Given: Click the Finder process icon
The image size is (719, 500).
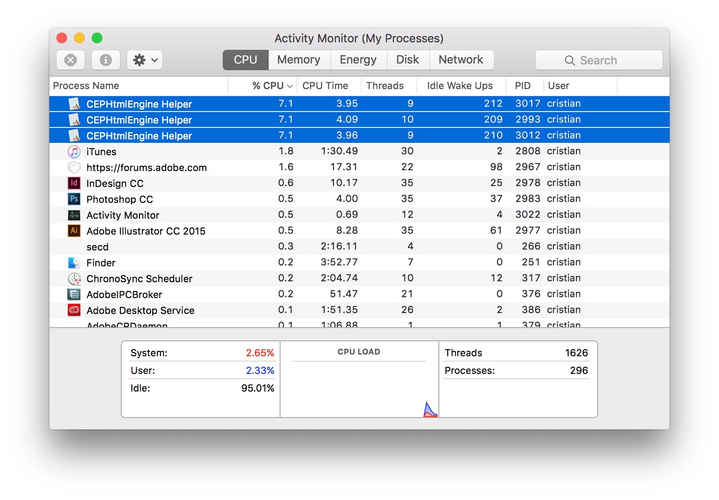Looking at the screenshot, I should 74,263.
